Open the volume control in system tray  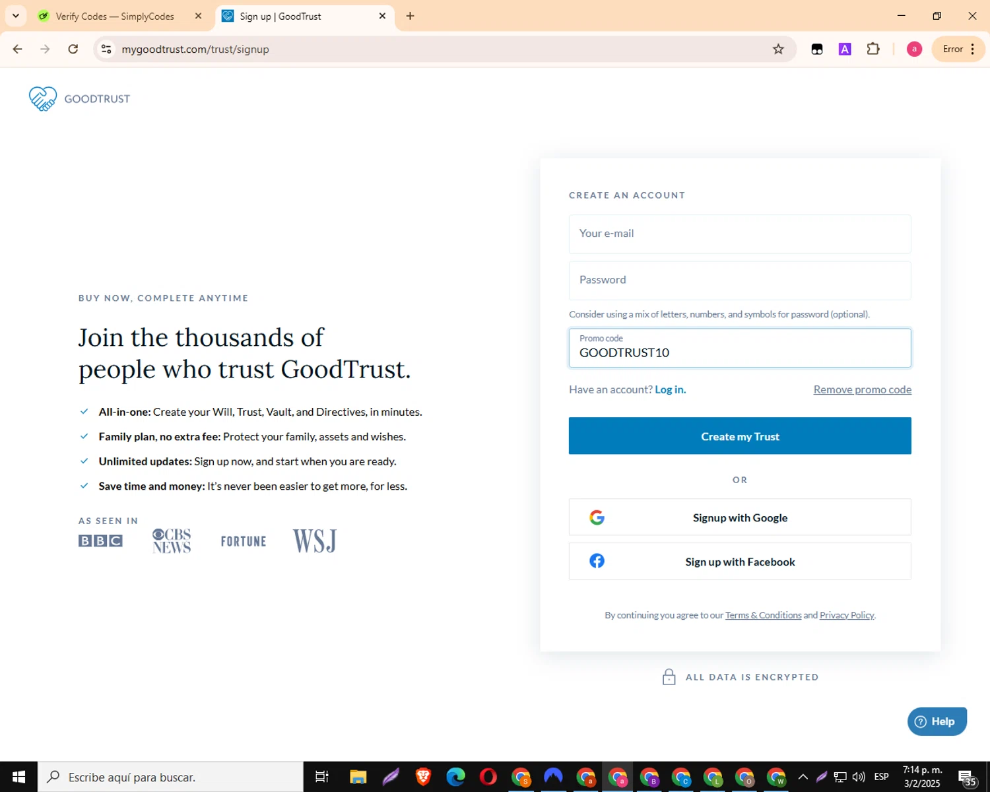tap(859, 777)
